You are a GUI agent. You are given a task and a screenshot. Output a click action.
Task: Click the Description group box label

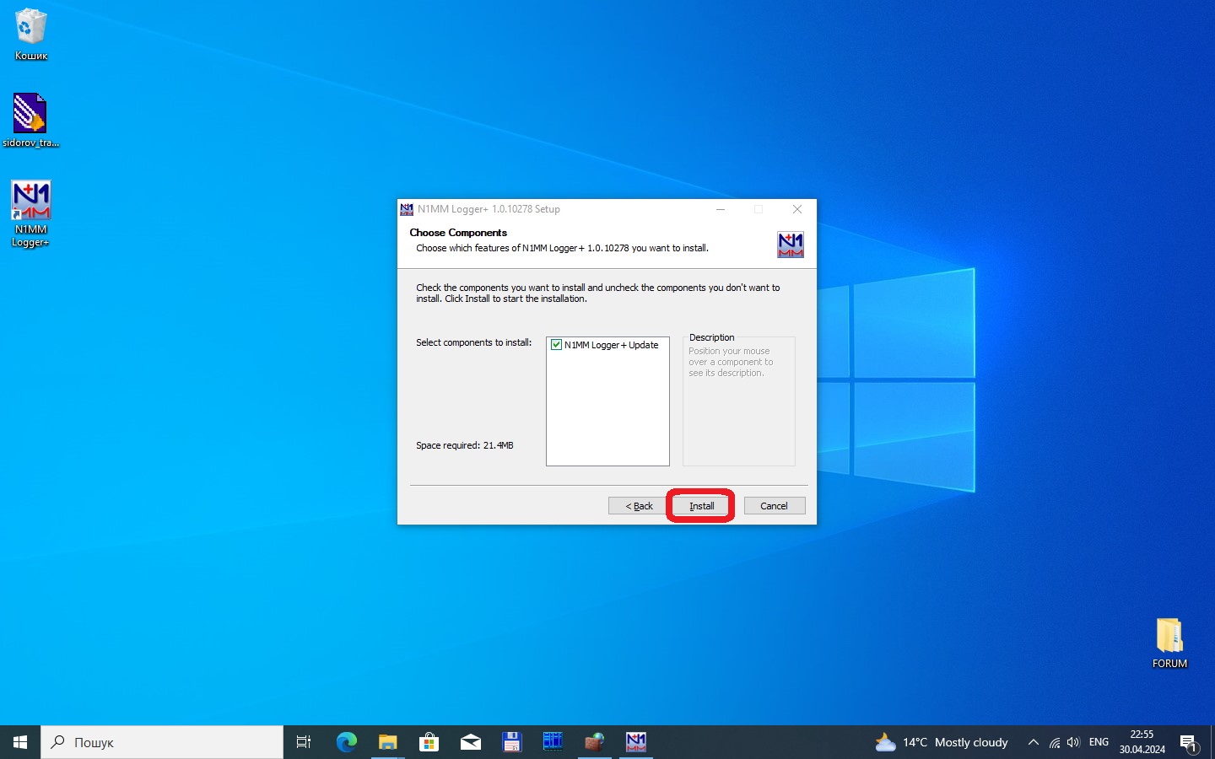(711, 337)
